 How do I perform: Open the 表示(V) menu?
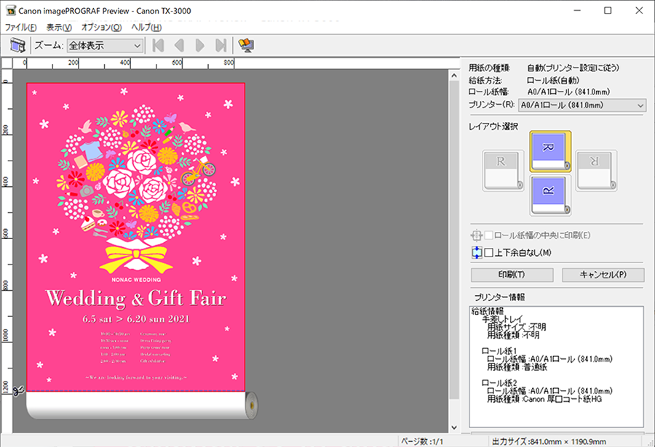pos(59,27)
